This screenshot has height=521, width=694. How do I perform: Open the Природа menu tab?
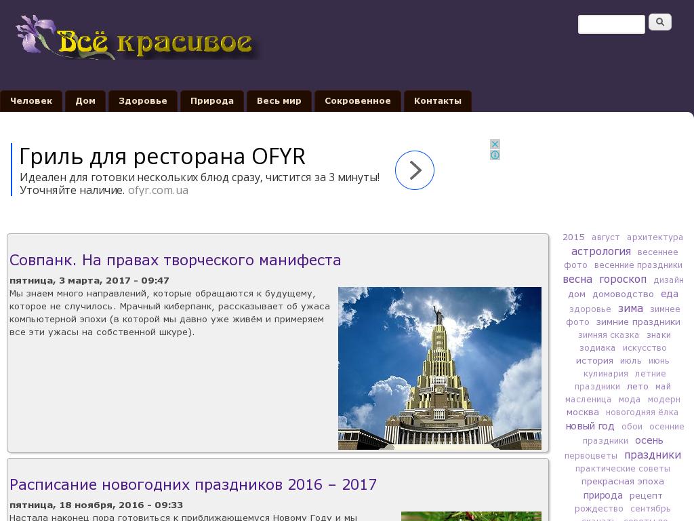click(x=212, y=101)
